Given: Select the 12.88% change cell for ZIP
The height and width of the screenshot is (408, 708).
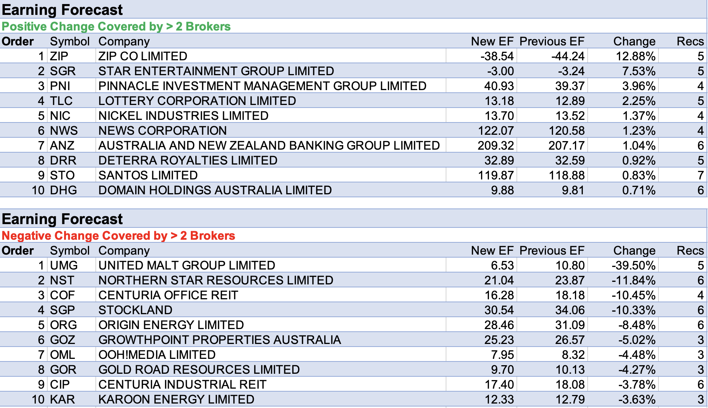Looking at the screenshot, I should (635, 56).
